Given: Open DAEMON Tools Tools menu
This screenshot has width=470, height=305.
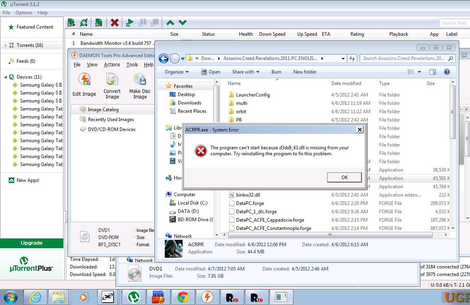Looking at the screenshot, I should pyautogui.click(x=132, y=64).
